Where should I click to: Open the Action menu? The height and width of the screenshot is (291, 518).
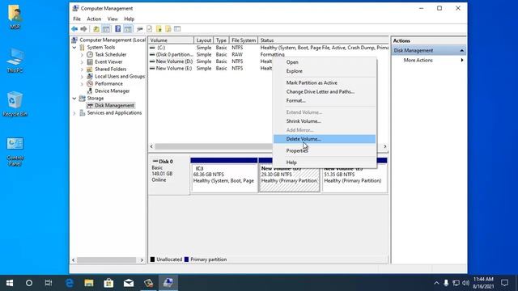94,19
